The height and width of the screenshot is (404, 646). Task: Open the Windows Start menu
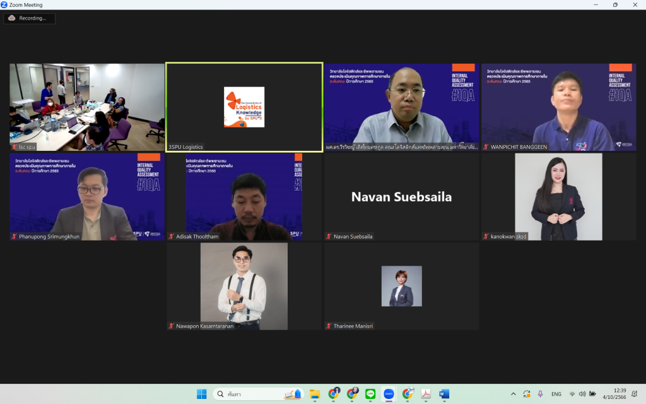201,394
